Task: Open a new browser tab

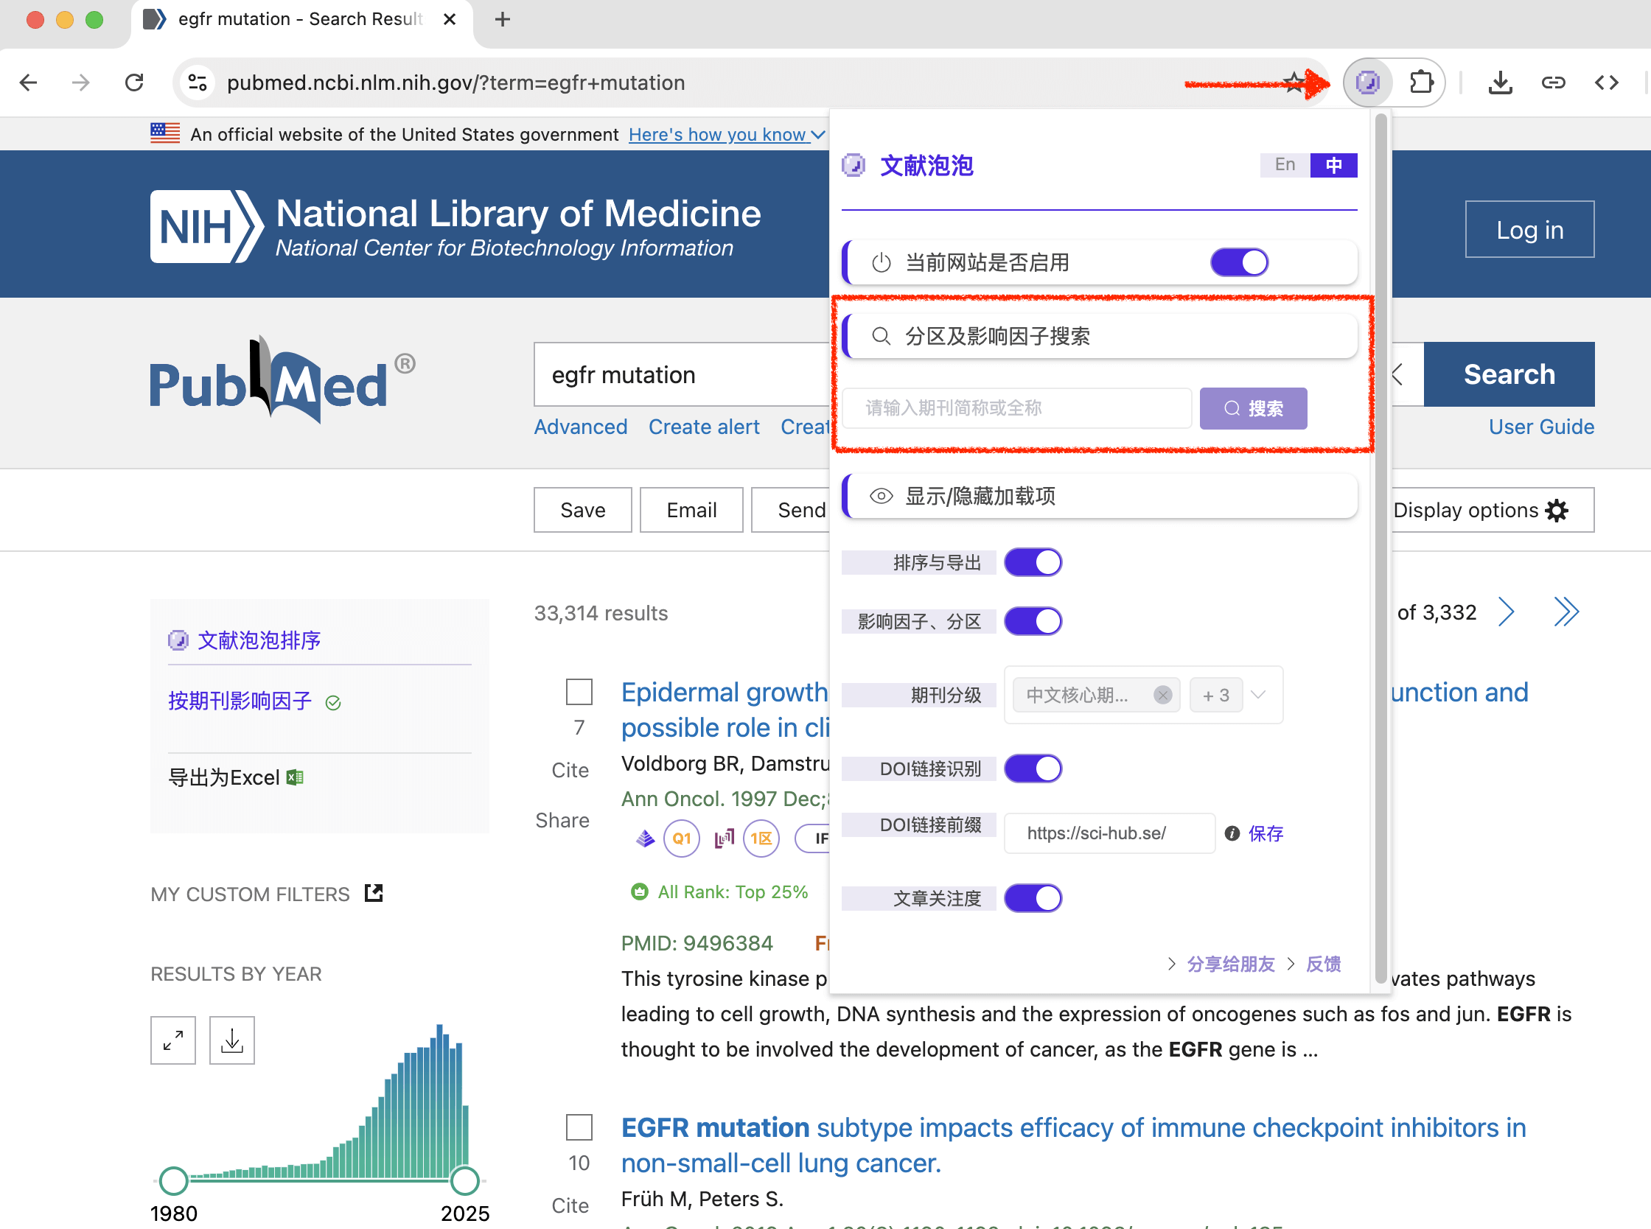Action: [502, 19]
